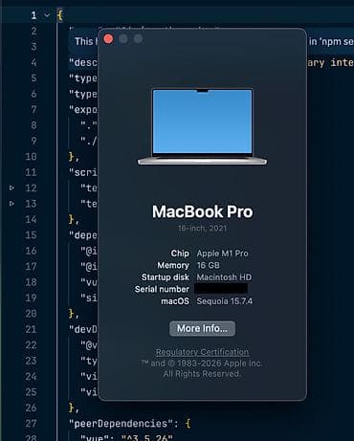Click the redacted serial number value
The image size is (354, 441).
[x=221, y=289]
